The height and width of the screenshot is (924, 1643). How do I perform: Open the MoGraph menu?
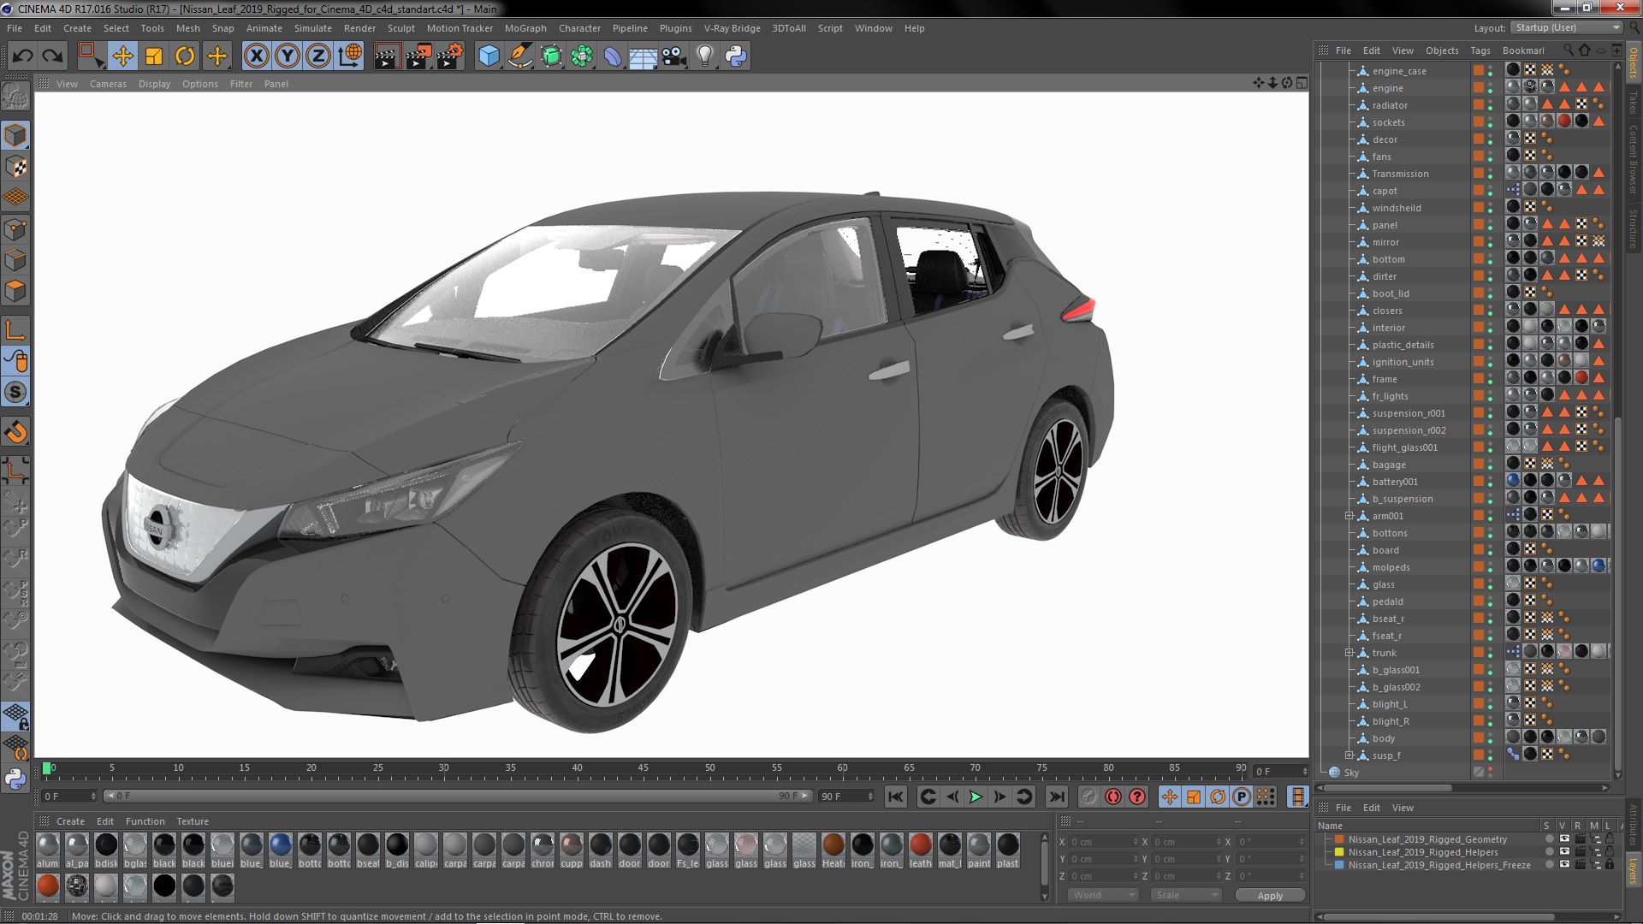525,28
